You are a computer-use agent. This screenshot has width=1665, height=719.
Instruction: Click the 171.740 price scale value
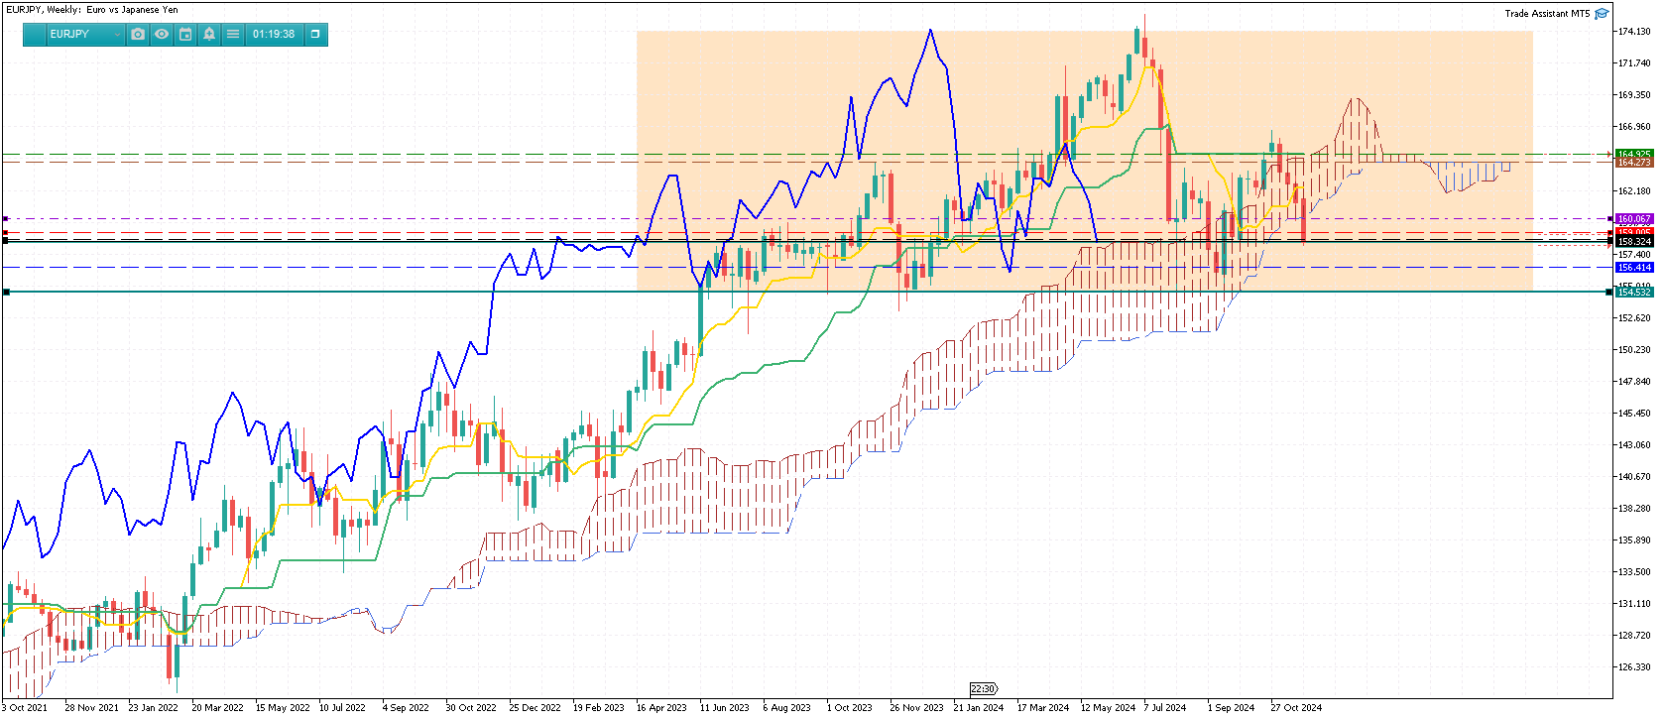point(1634,63)
